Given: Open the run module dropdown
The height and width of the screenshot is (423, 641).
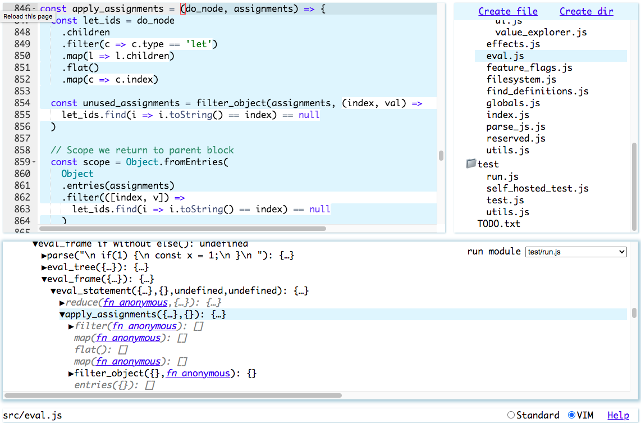Looking at the screenshot, I should tap(575, 251).
